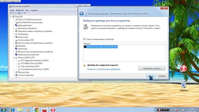Viewport: 199px width, 112px height.
Task: Select Последовательный порт (COM1)
Action: click(35, 69)
